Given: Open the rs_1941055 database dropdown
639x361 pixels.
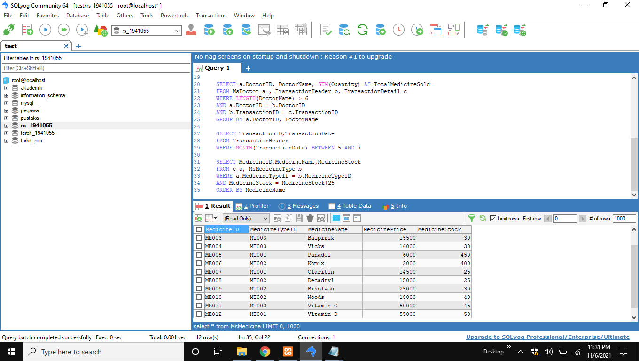Looking at the screenshot, I should pyautogui.click(x=178, y=31).
